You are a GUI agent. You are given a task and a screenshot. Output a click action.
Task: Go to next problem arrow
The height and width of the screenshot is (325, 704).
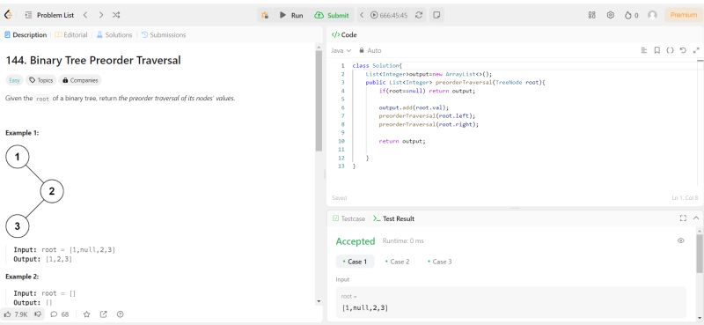(101, 15)
